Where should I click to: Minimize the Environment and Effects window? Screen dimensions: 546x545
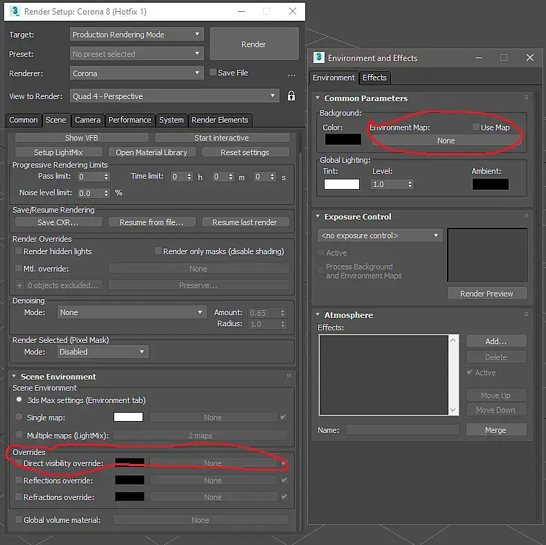(479, 57)
